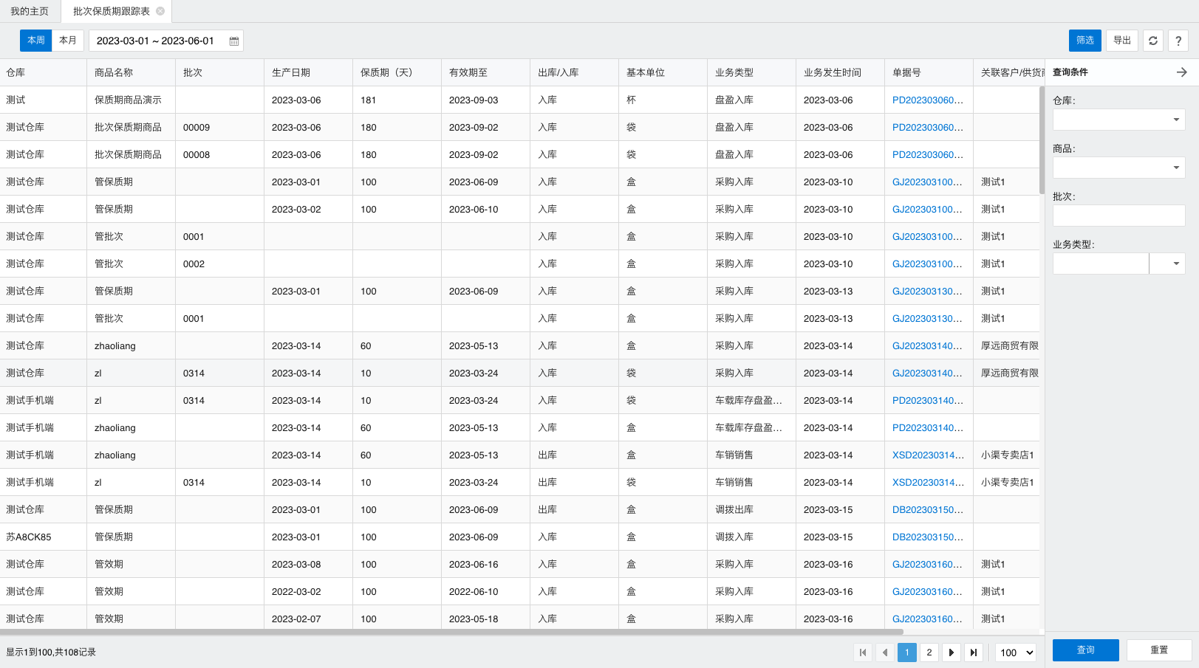Expand the 商品 dropdown in query panel

[x=1176, y=168]
